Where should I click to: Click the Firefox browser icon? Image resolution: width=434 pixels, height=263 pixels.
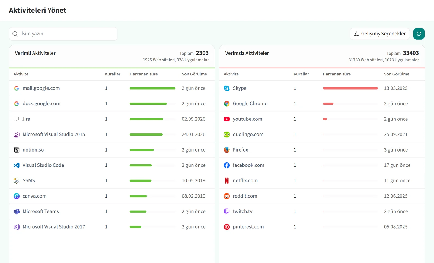pos(227,150)
